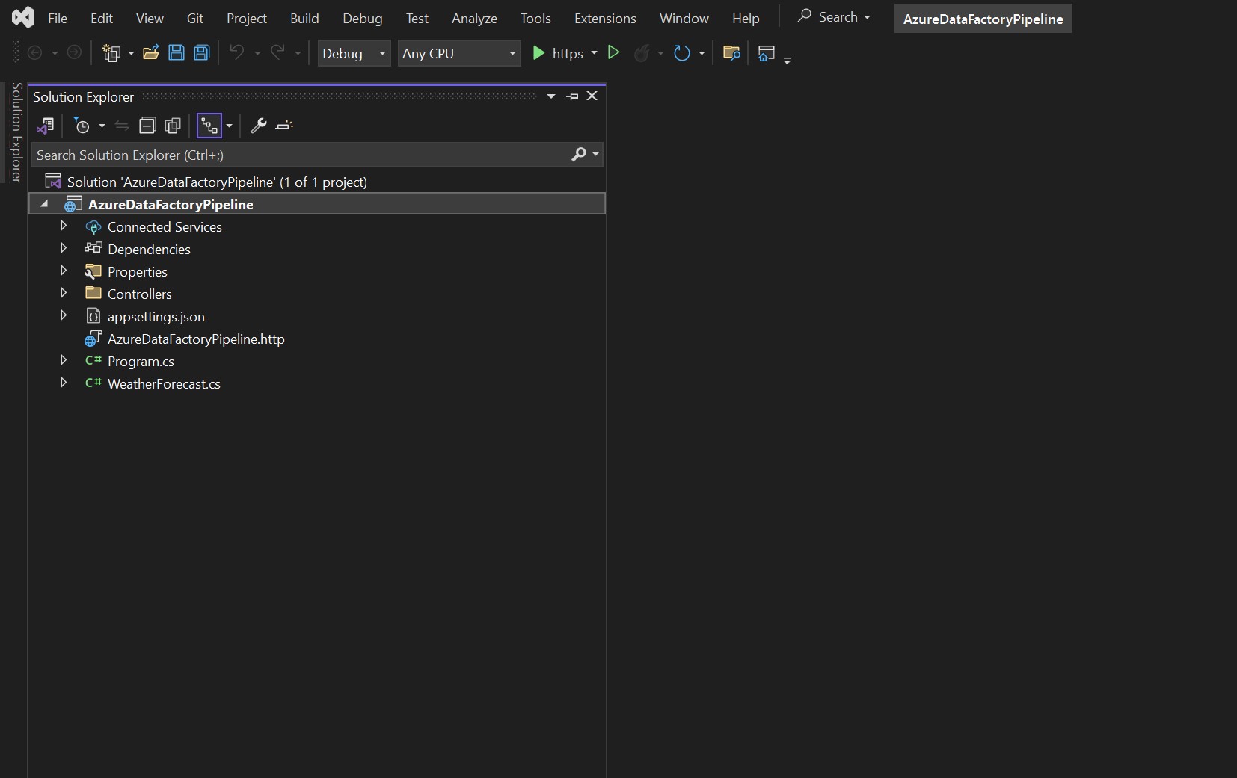This screenshot has width=1237, height=778.
Task: Toggle auto-hide pin for Solution Explorer
Action: (572, 96)
